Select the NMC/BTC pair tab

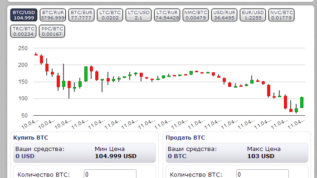click(x=196, y=15)
